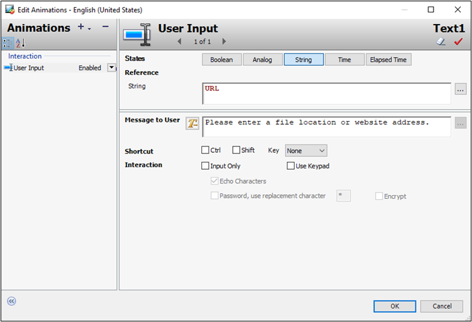Click the "1 of 1" counter

pyautogui.click(x=202, y=42)
